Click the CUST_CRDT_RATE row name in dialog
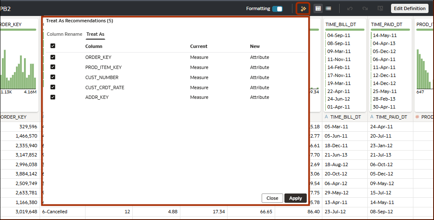 [x=104, y=87]
